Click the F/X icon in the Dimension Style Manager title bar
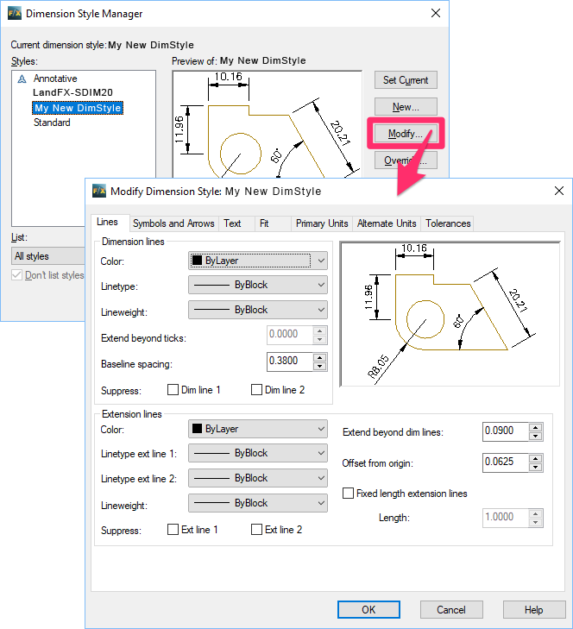573x629 pixels. (15, 13)
